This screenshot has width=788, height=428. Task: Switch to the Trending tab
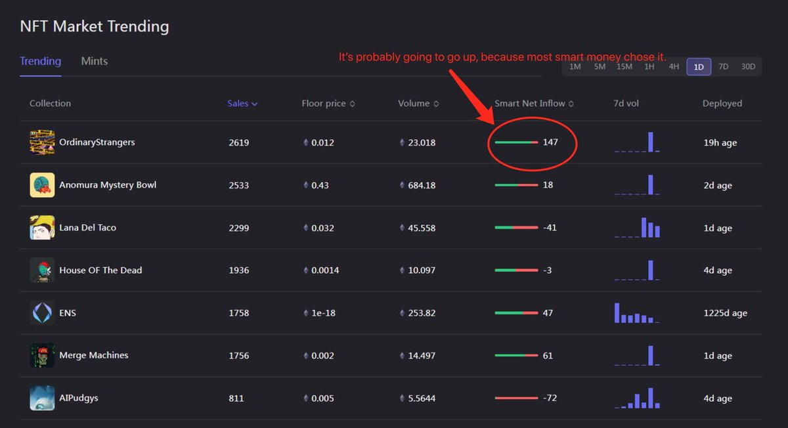[40, 61]
